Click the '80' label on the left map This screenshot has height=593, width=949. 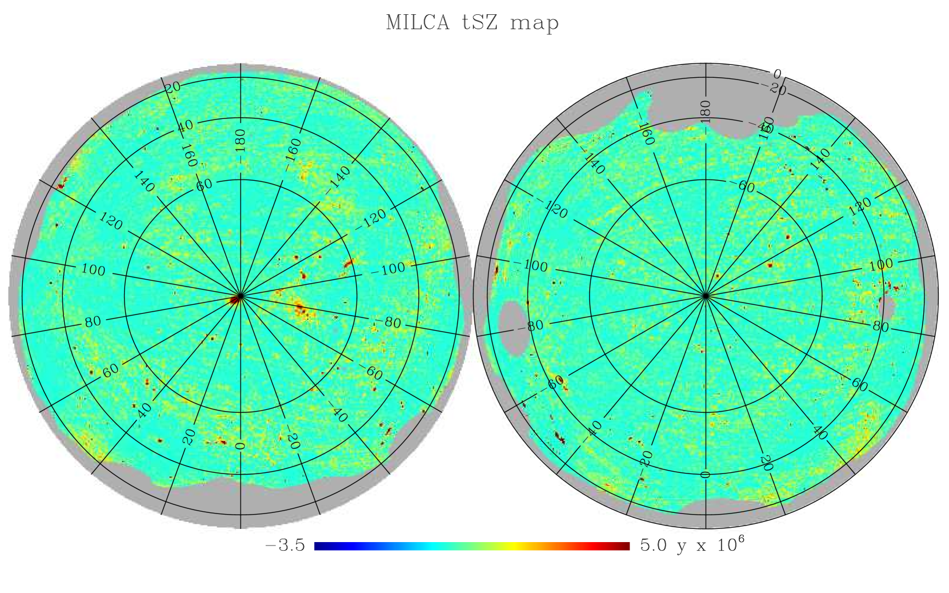(93, 322)
